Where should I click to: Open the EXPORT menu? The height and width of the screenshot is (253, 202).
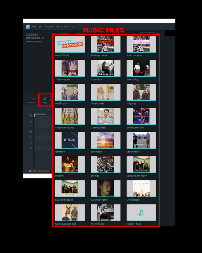pyautogui.click(x=50, y=26)
